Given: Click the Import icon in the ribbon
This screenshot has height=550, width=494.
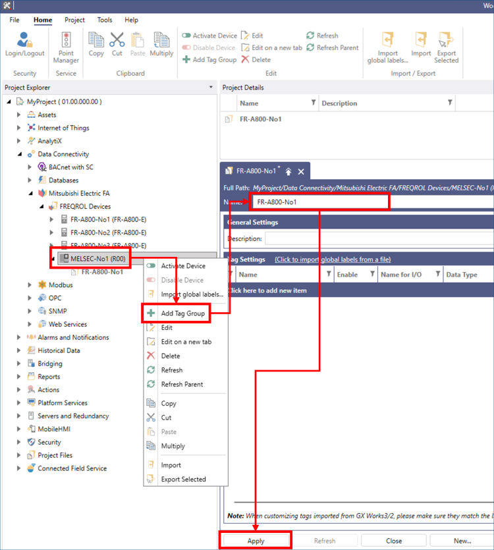Looking at the screenshot, I should click(421, 44).
